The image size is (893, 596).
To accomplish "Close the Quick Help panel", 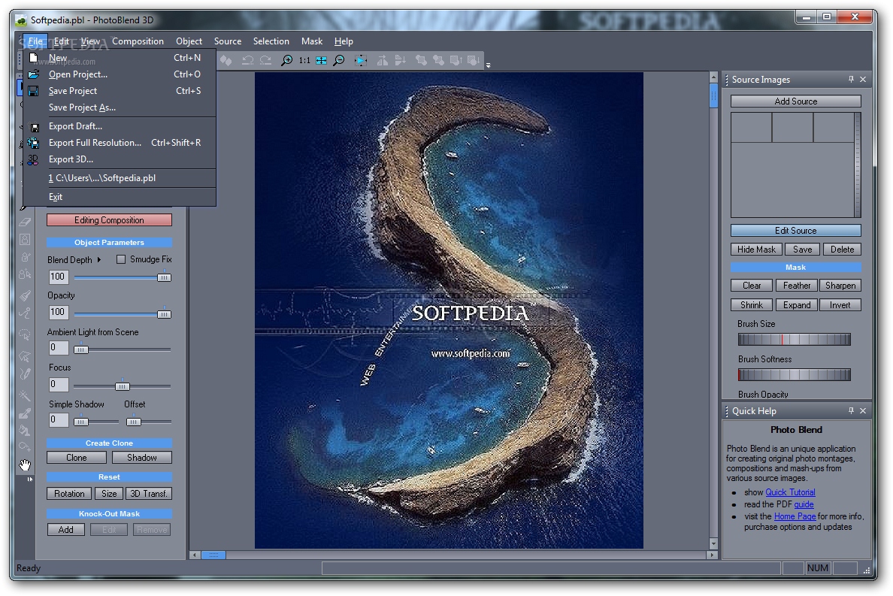I will click(863, 410).
